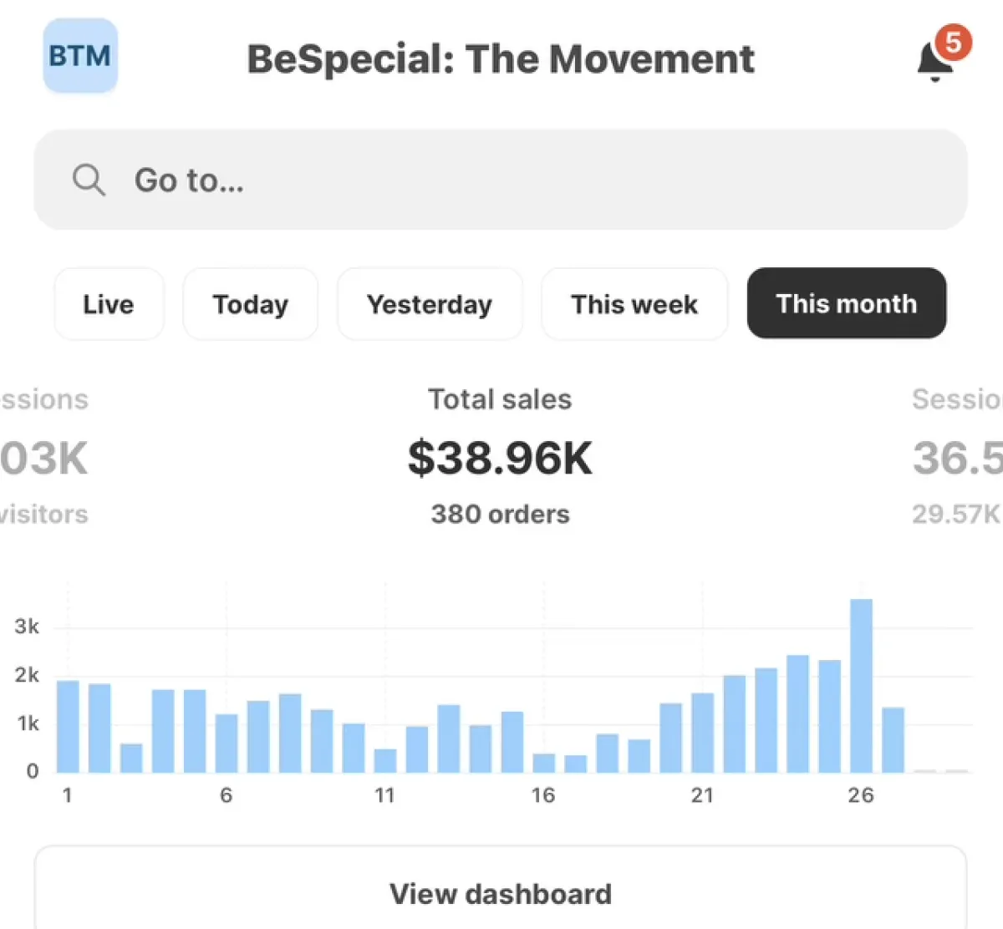Select the This month filter
1003x929 pixels.
(846, 303)
